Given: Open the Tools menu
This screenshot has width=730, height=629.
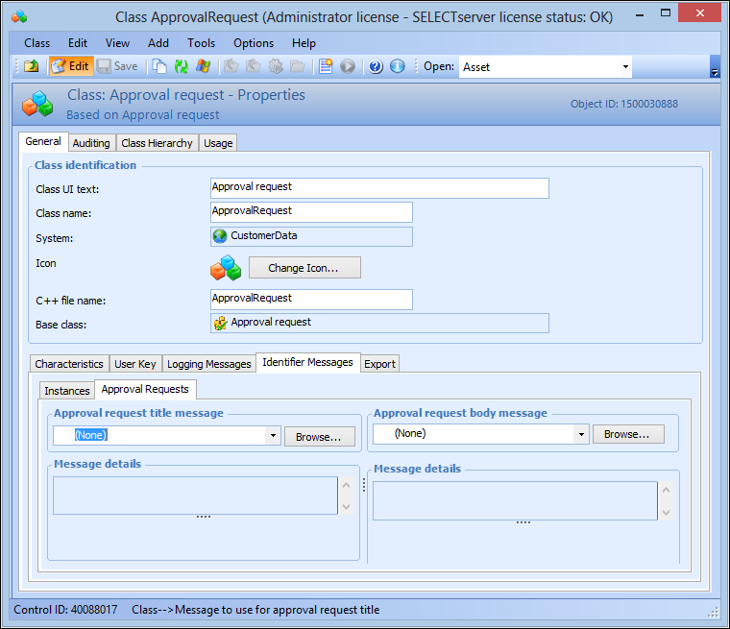Looking at the screenshot, I should (201, 43).
